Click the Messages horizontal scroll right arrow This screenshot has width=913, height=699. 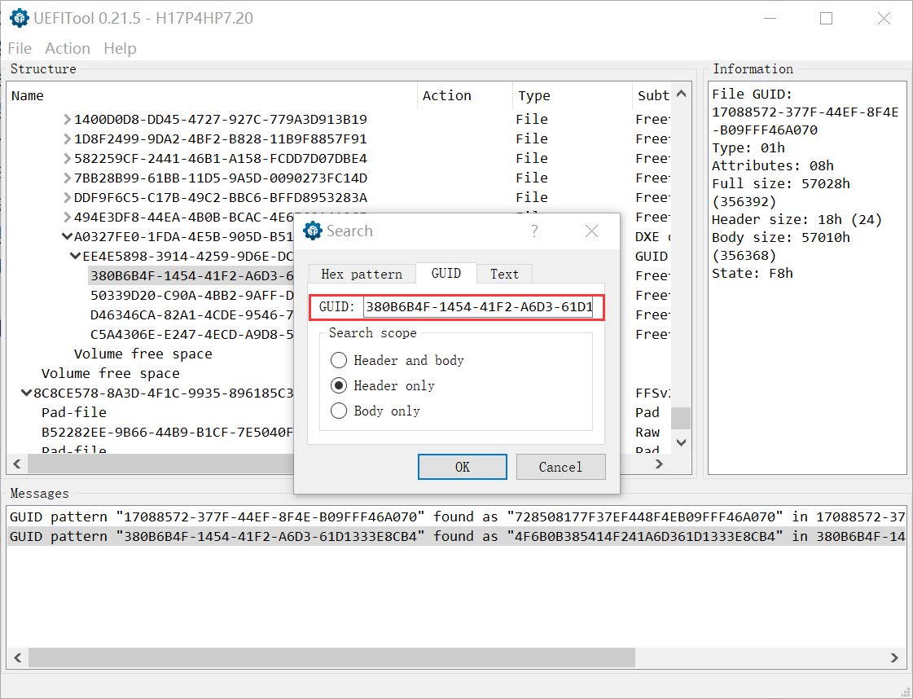(894, 657)
